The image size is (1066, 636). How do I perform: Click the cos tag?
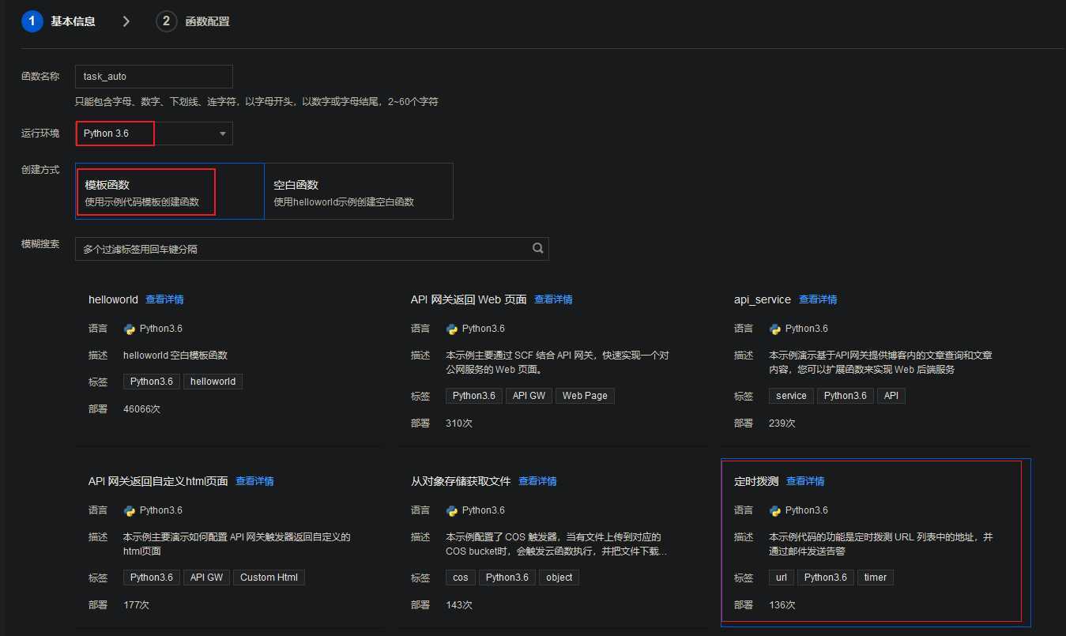[x=461, y=578]
